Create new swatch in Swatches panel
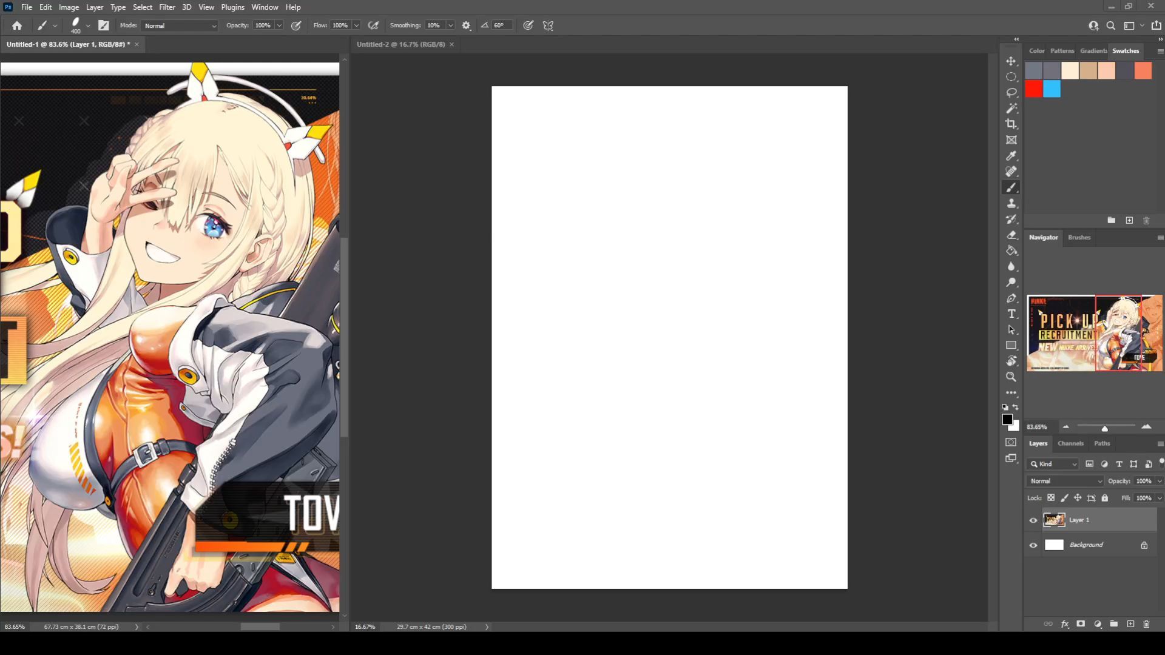The height and width of the screenshot is (655, 1165). pyautogui.click(x=1129, y=220)
